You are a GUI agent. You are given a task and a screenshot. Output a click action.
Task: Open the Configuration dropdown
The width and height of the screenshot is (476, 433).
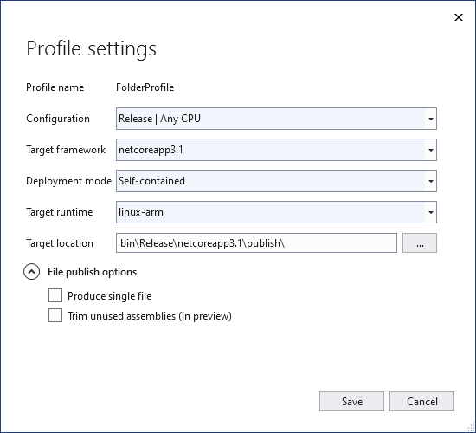click(x=276, y=119)
